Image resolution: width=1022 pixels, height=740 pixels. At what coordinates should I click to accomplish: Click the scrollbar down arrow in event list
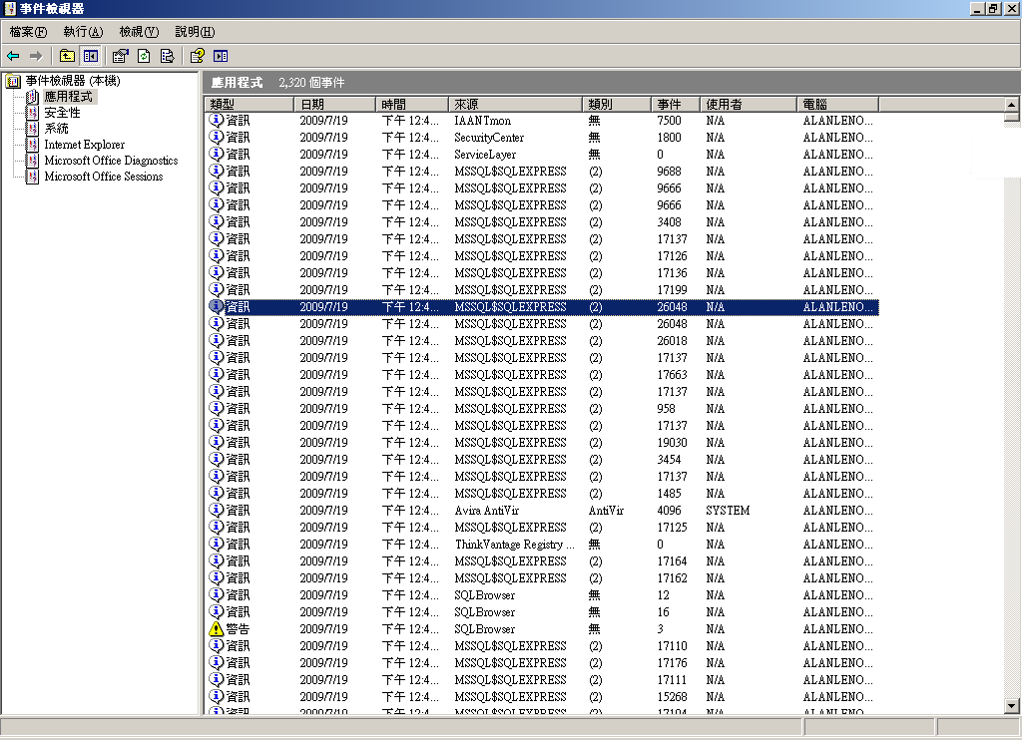point(1012,706)
